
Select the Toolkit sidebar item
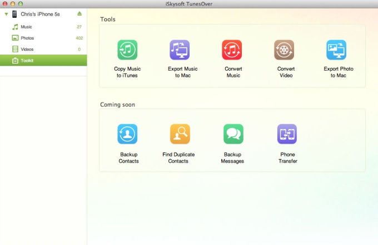pos(43,60)
